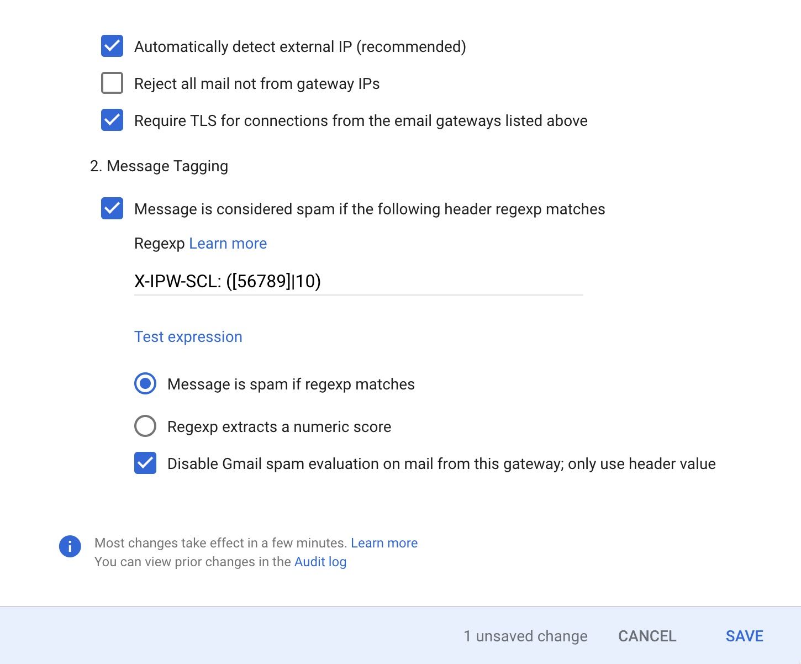
Task: Focus the X-IPW-SCL regexp input field
Action: (x=358, y=281)
